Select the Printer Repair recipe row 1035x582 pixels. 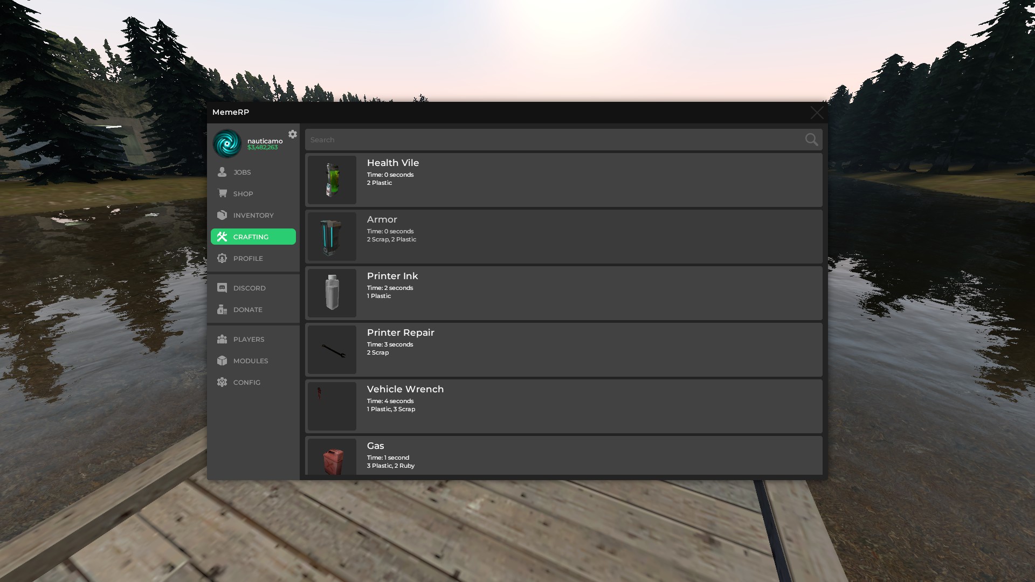pyautogui.click(x=564, y=350)
